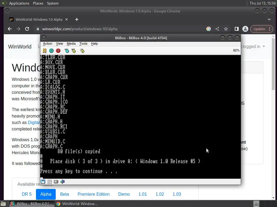Viewport: 277px width, 207px height.
Task: Reload the WinWorld page
Action: pyautogui.click(x=27, y=29)
